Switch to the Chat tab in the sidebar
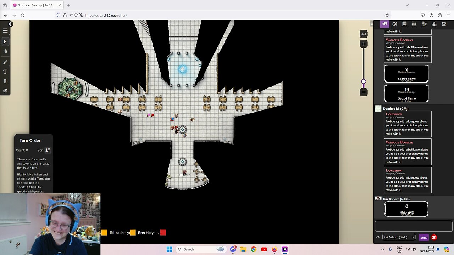This screenshot has height=255, width=454. pos(385,24)
